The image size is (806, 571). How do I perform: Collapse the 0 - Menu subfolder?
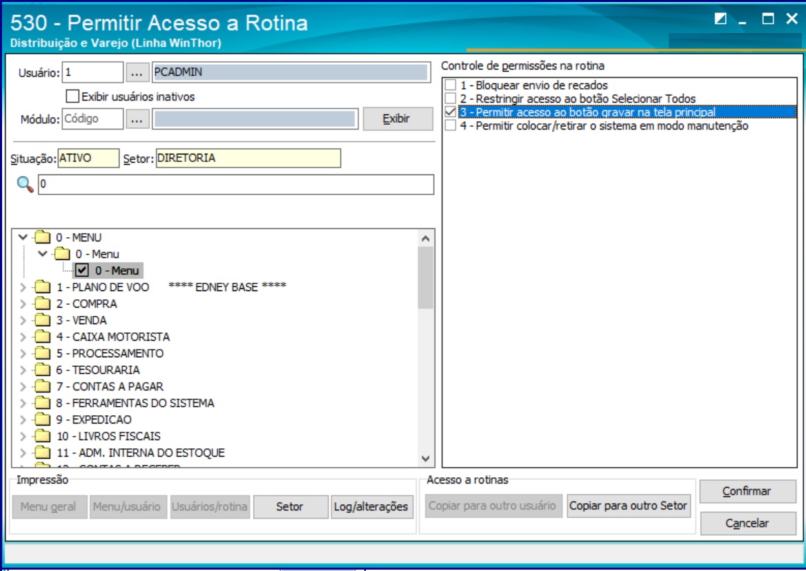tap(43, 254)
